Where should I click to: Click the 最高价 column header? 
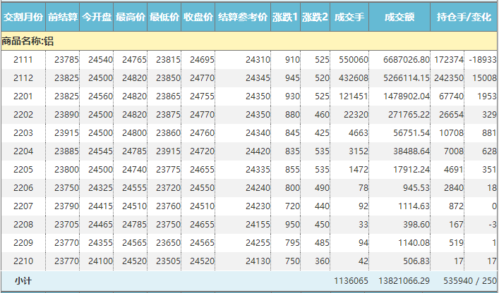tap(131, 15)
